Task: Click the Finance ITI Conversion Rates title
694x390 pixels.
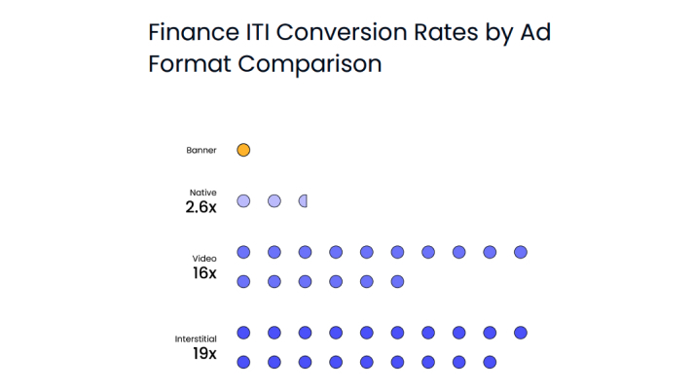Action: tap(349, 48)
